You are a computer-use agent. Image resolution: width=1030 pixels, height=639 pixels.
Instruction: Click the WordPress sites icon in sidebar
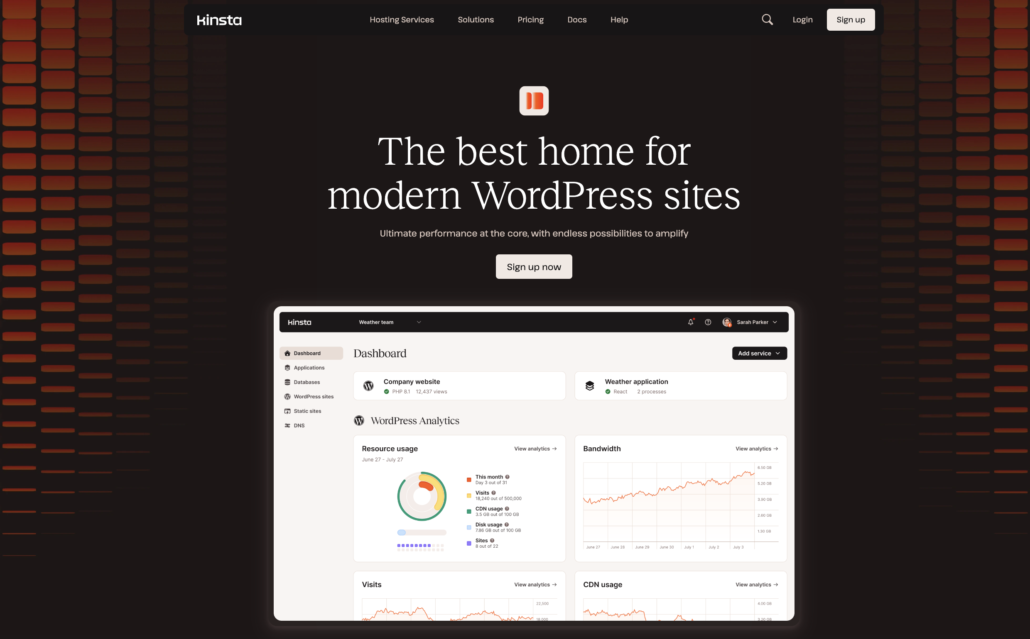pos(287,396)
